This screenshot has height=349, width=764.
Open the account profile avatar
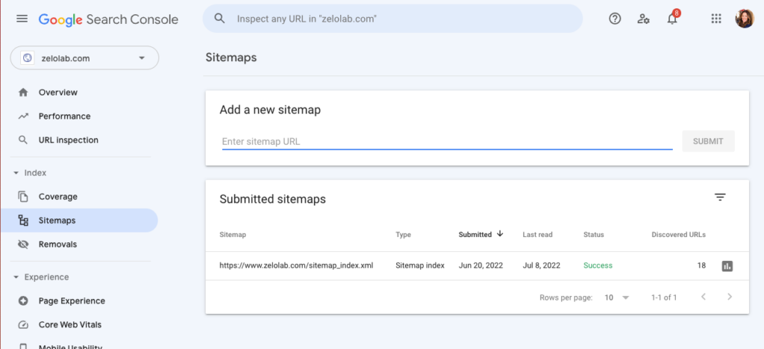(x=745, y=19)
